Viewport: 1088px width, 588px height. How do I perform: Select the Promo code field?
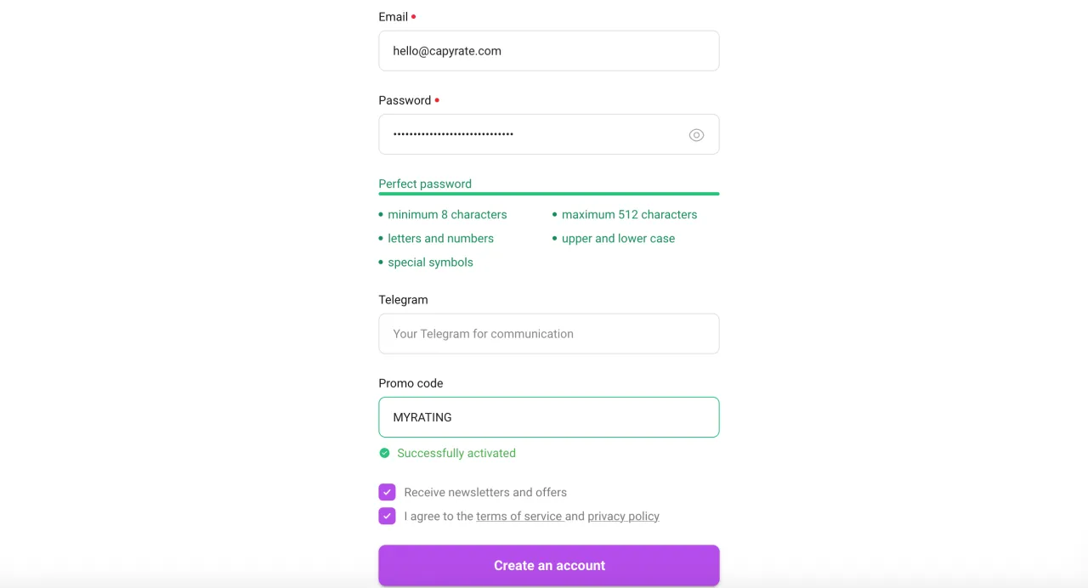coord(549,417)
